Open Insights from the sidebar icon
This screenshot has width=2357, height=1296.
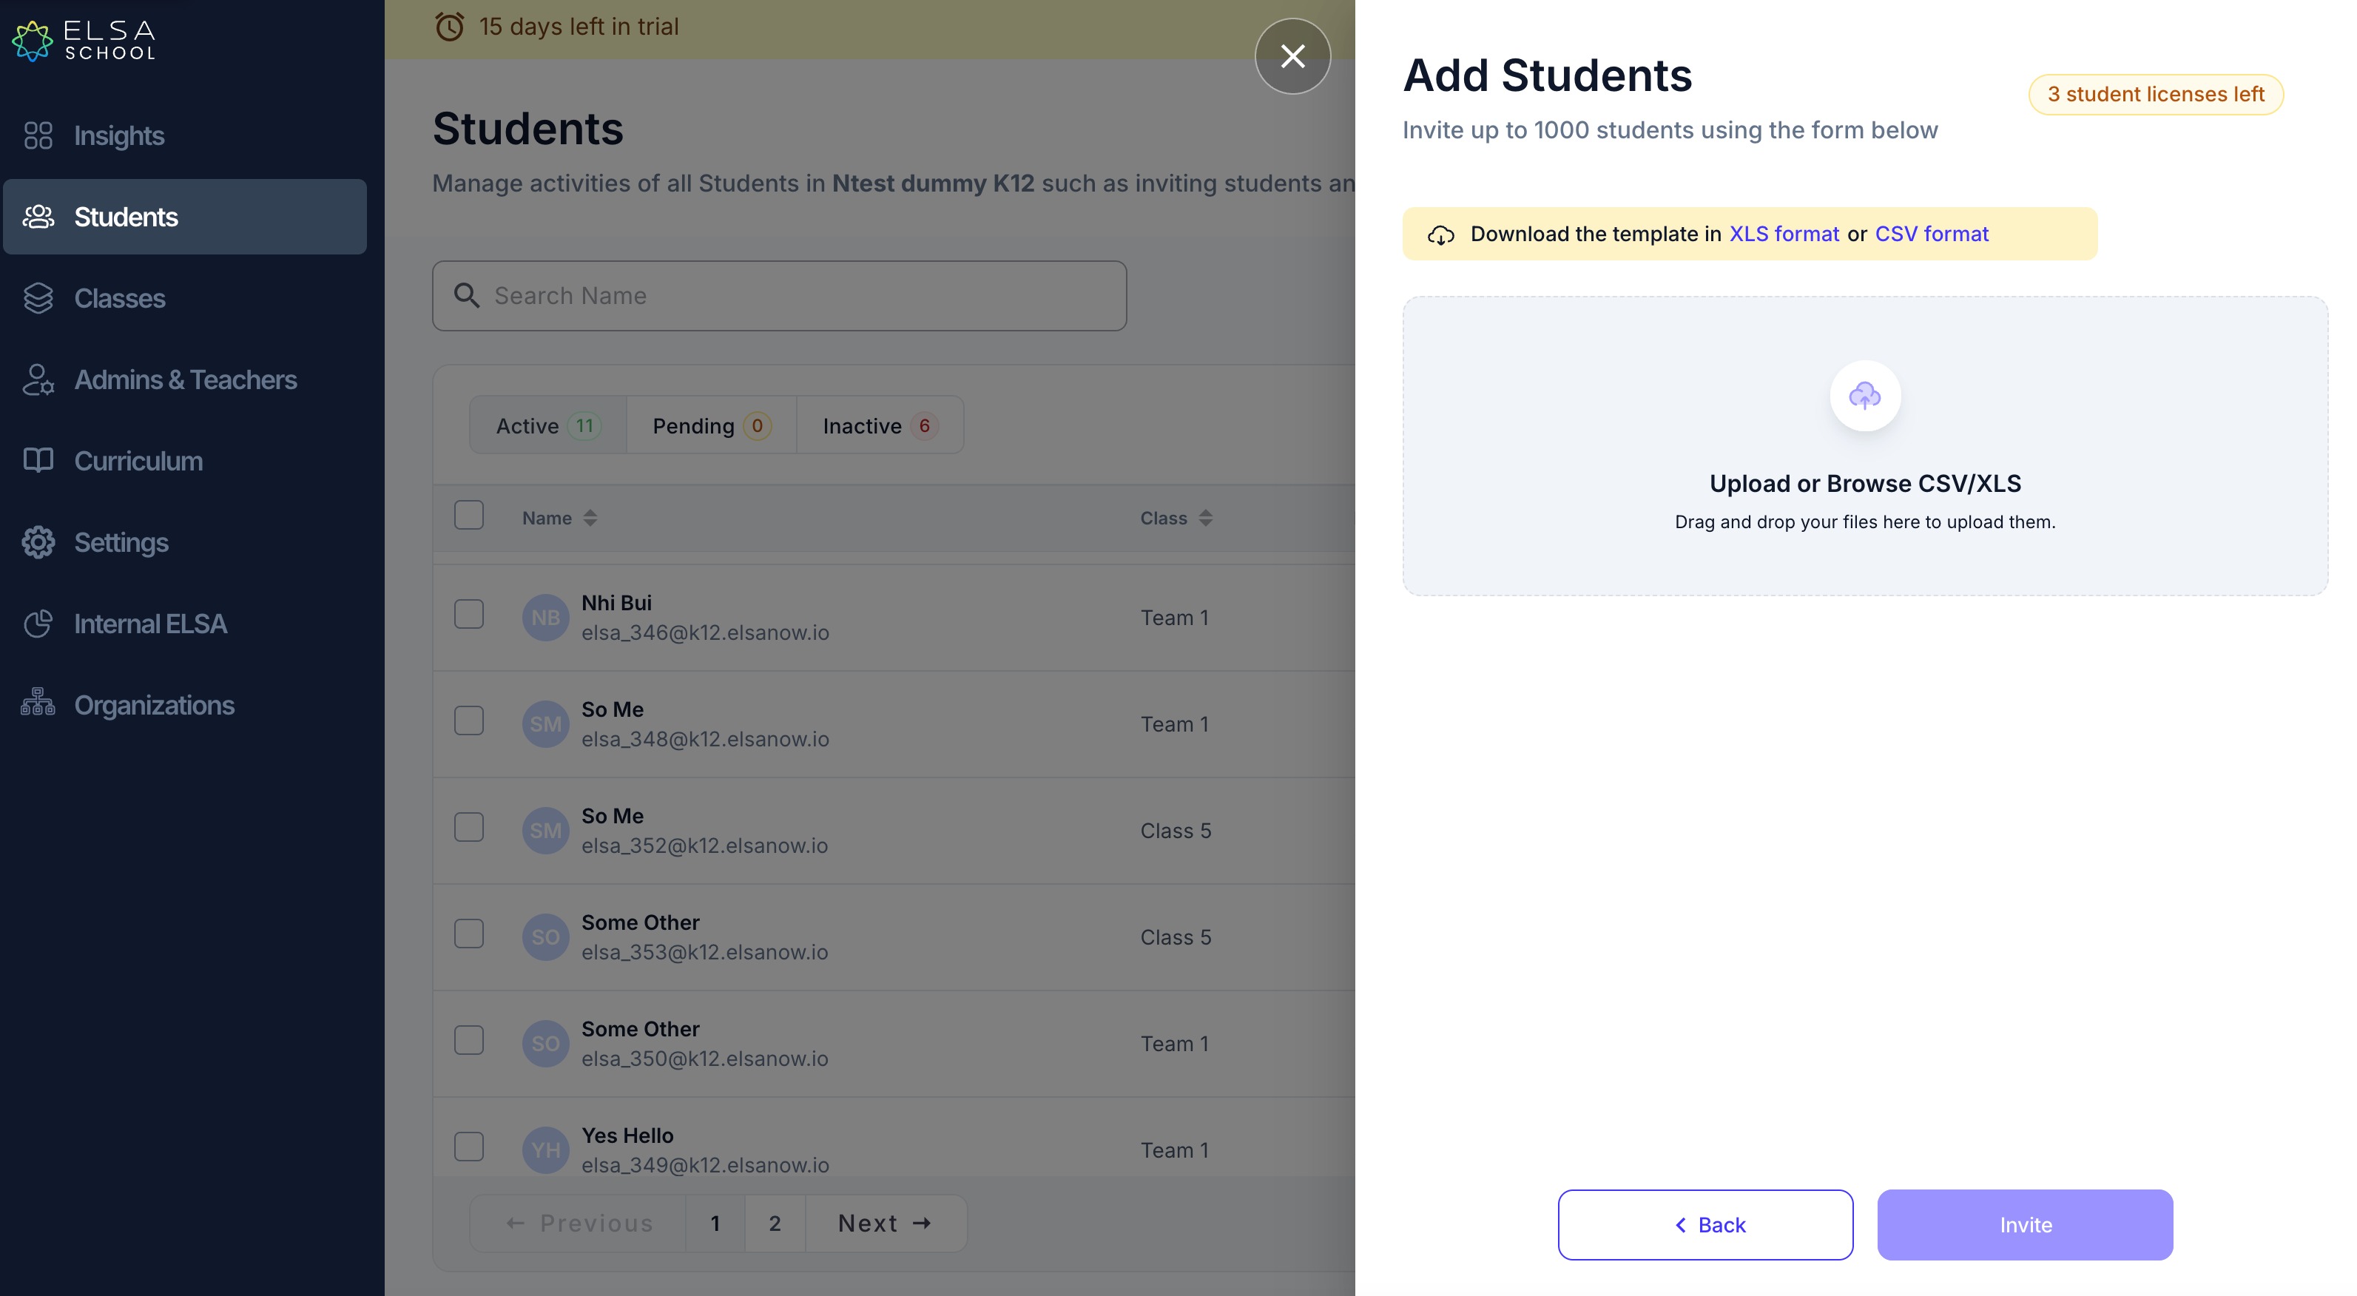tap(38, 135)
